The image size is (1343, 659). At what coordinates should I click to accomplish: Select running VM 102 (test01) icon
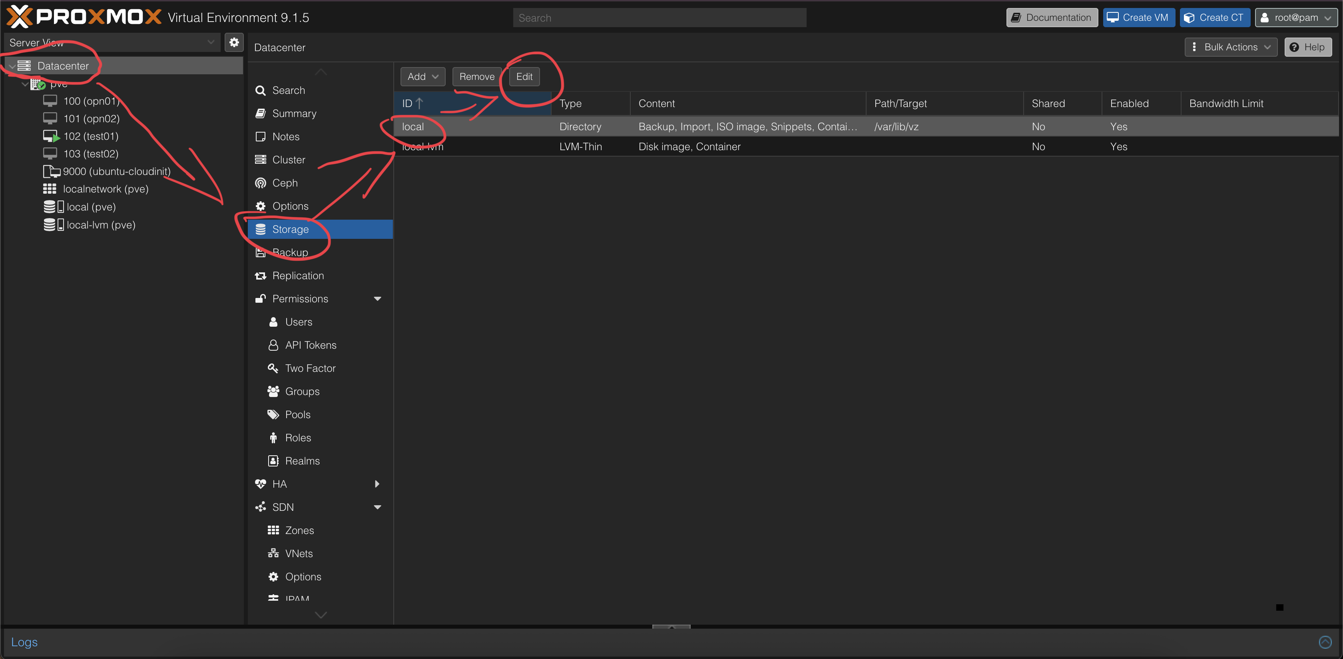point(51,137)
